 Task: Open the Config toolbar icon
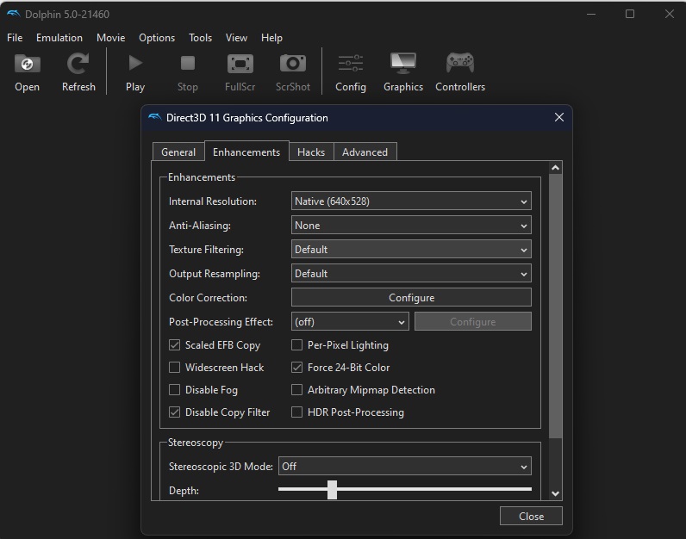point(351,64)
